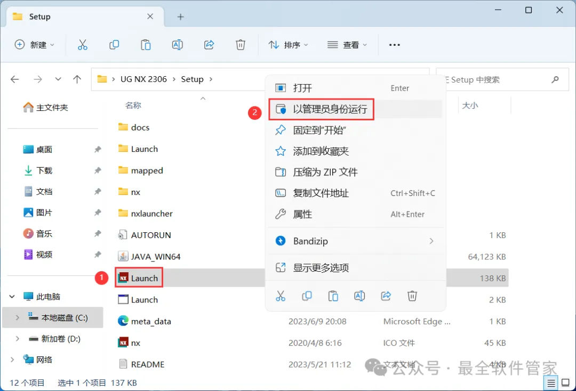
Task: Choose 以管理员身份运行 in the context menu
Action: pos(355,109)
